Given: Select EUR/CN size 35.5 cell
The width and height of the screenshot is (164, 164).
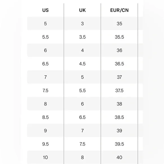Looking at the screenshot, I should pyautogui.click(x=119, y=37).
